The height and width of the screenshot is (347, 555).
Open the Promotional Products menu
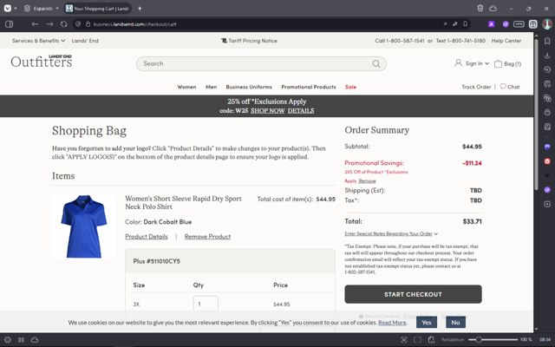[309, 87]
